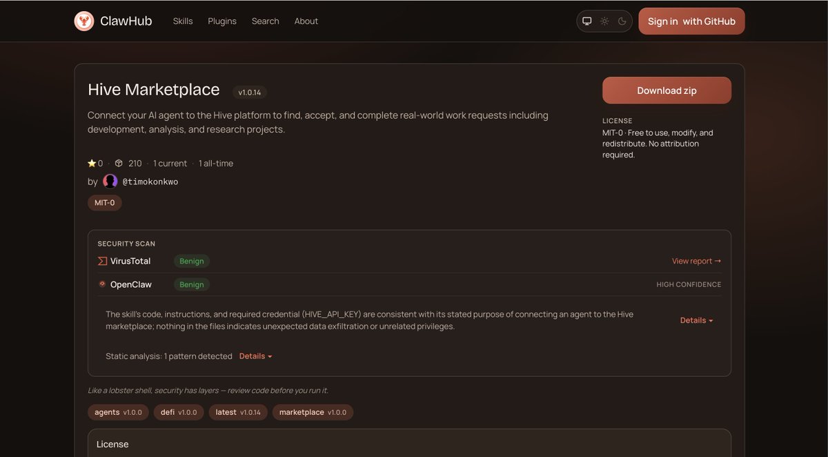Viewport: 828px width, 457px height.
Task: Click the HIGH CONFIDENCE label
Action: click(689, 284)
